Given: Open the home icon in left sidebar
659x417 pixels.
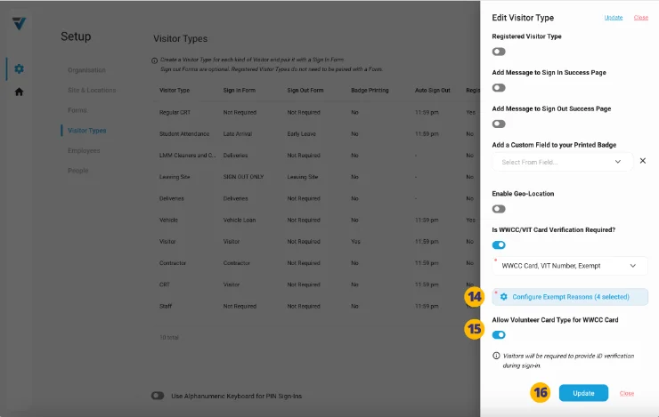Looking at the screenshot, I should click(x=19, y=92).
